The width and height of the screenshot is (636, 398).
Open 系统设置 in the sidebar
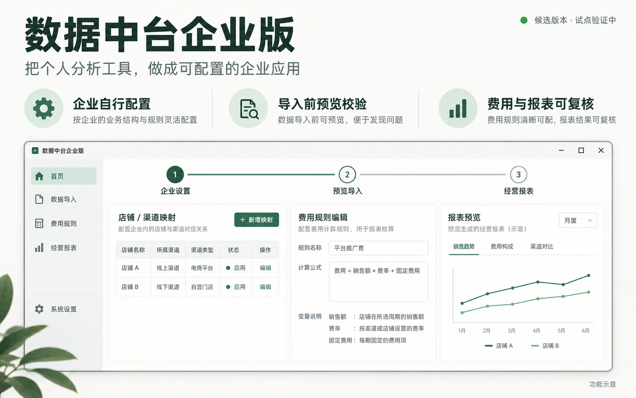click(x=64, y=309)
